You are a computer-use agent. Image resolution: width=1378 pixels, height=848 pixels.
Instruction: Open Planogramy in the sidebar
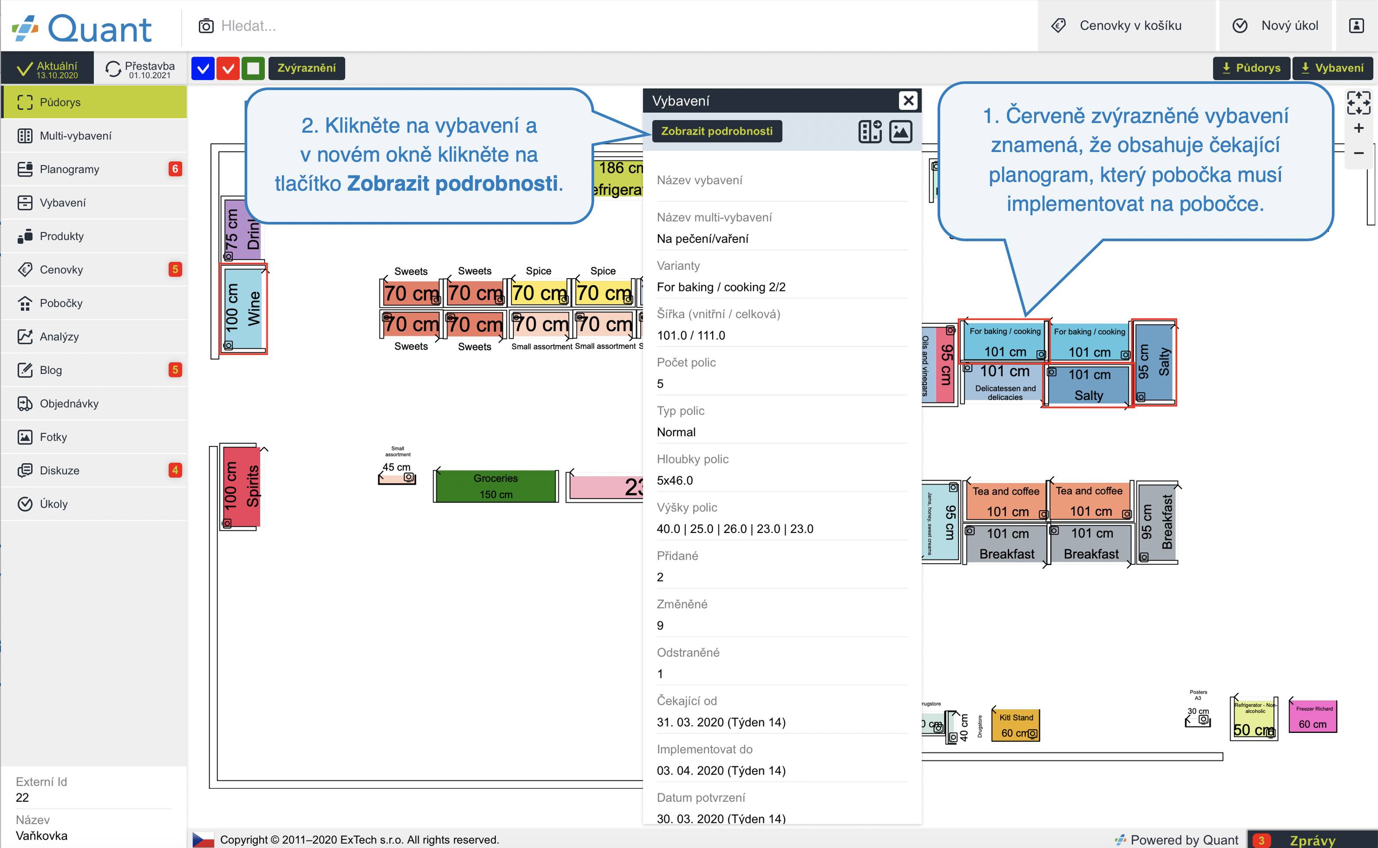click(x=69, y=169)
